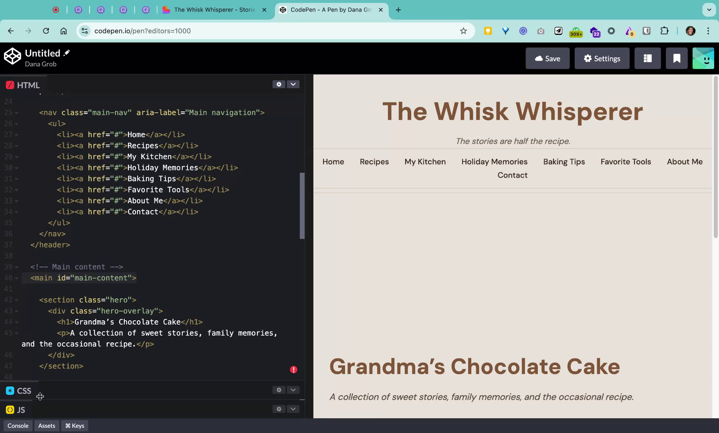Collapse the CSS panel with its chevron
Image resolution: width=719 pixels, height=433 pixels.
coord(293,389)
